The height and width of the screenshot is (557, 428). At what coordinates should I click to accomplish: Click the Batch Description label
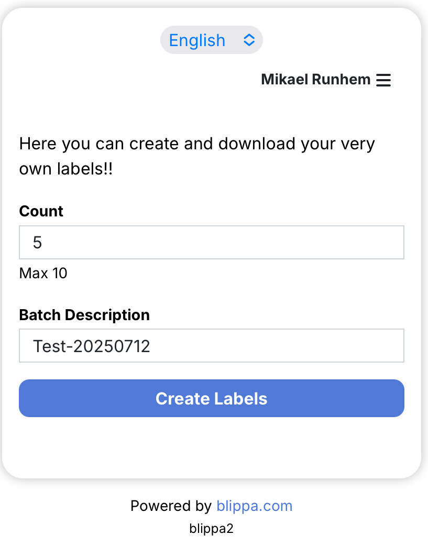tap(84, 315)
